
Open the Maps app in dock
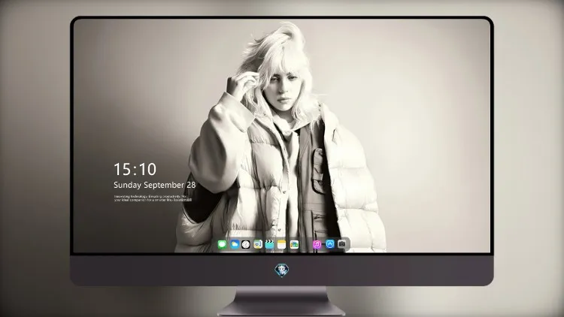pos(258,244)
